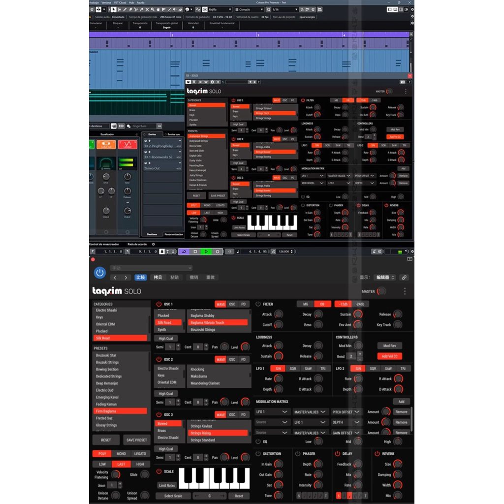504x504 pixels.
Task: Toggle PHASER power in lower plugin
Action: (x=298, y=453)
